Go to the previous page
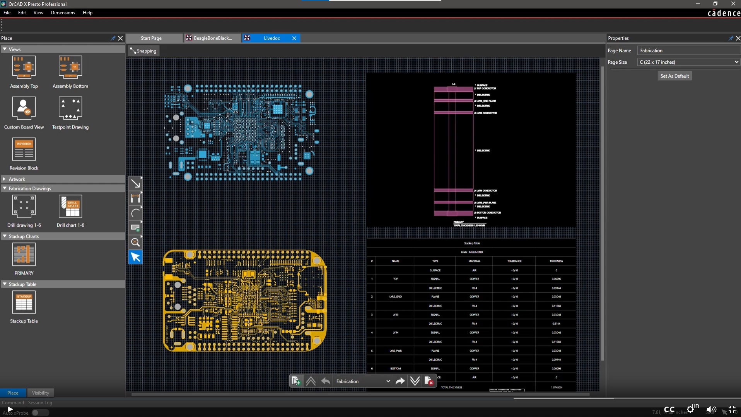This screenshot has width=741, height=417. click(326, 381)
